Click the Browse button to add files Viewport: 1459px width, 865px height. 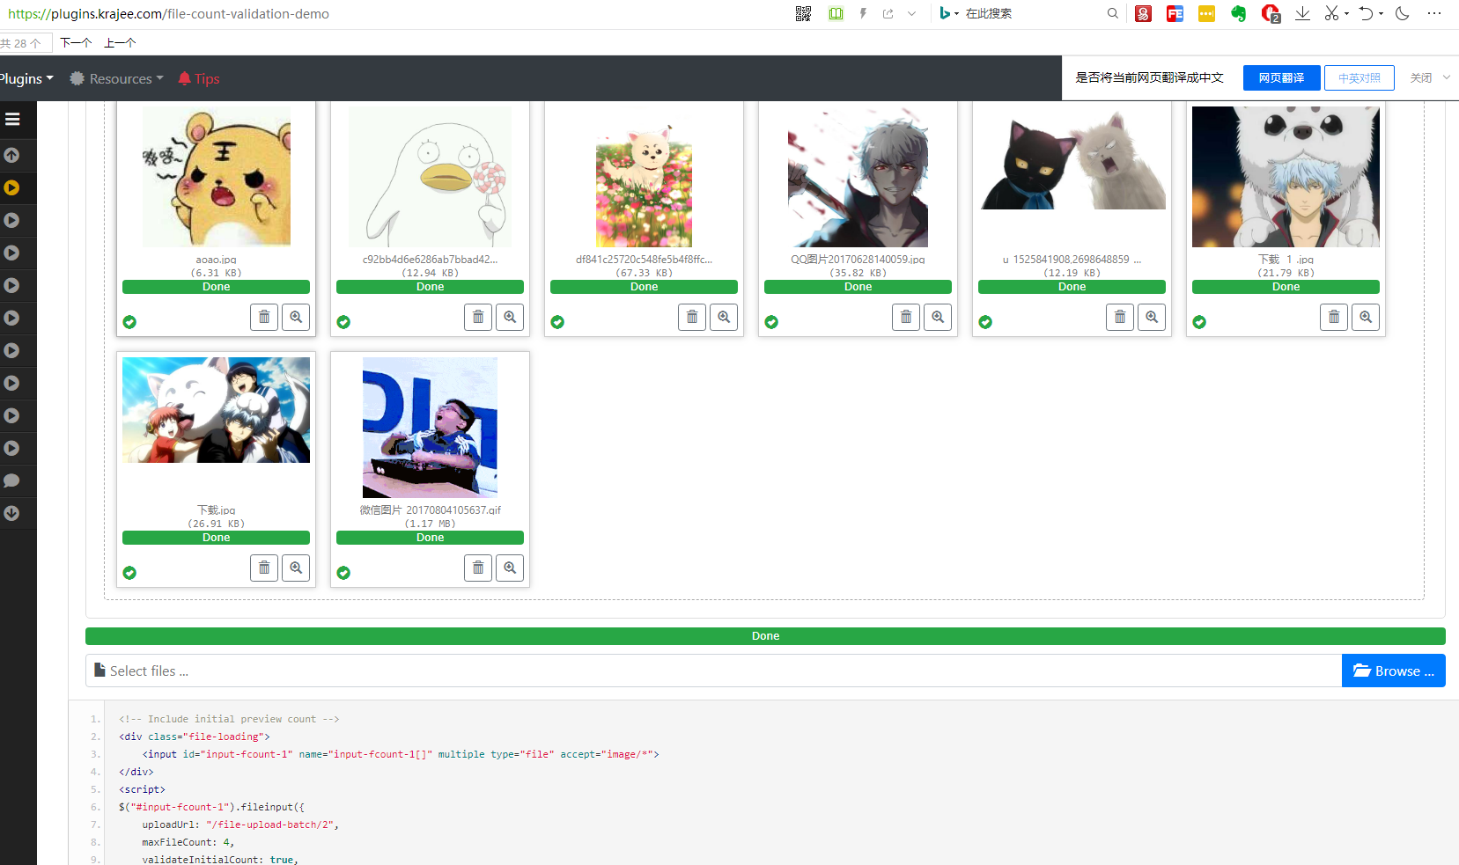tap(1393, 671)
